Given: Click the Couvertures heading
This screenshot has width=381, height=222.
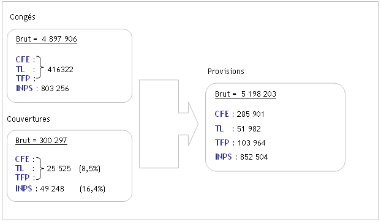Looking at the screenshot, I should [x=28, y=119].
